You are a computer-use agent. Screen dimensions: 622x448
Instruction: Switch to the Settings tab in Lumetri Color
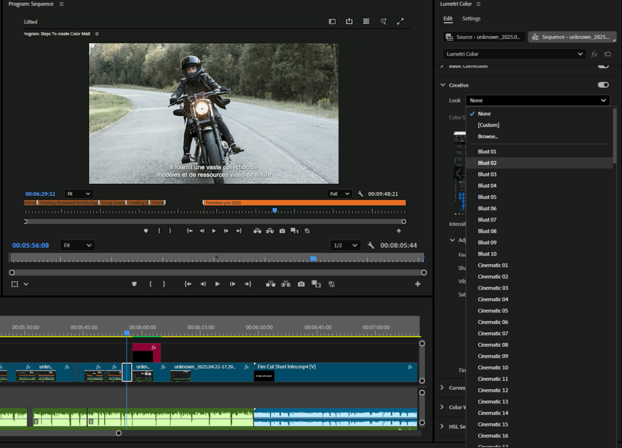[471, 19]
